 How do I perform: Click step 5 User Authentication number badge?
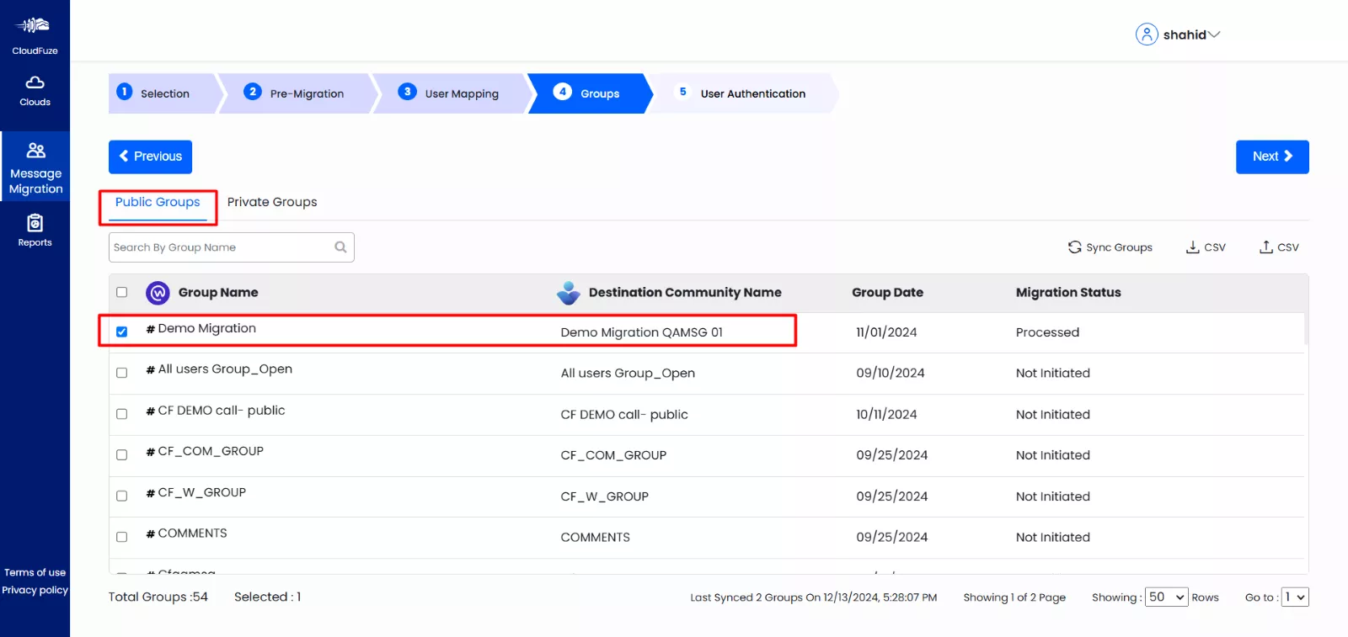682,92
